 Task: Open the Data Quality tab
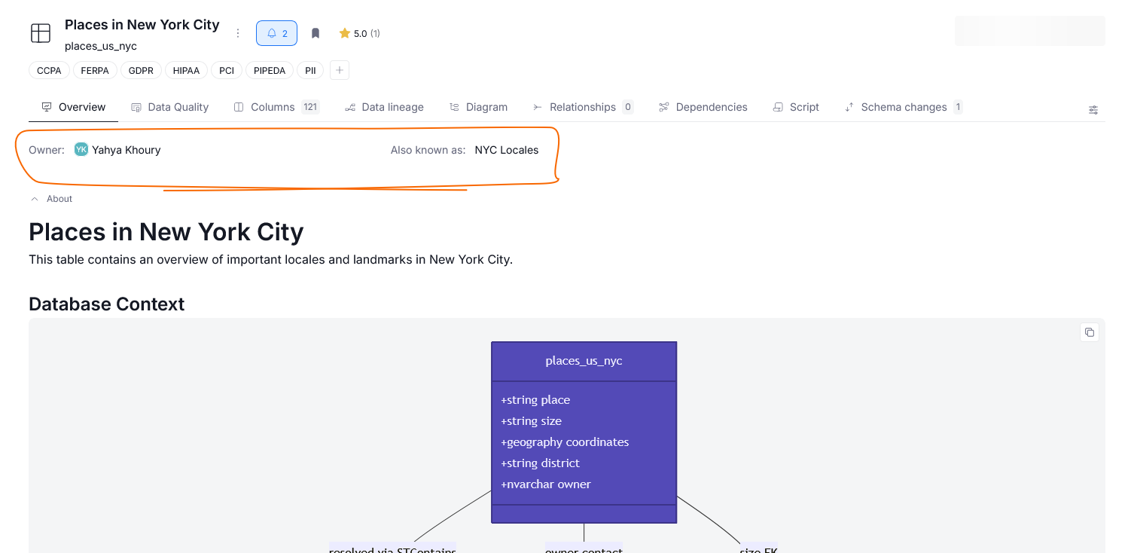click(x=169, y=107)
